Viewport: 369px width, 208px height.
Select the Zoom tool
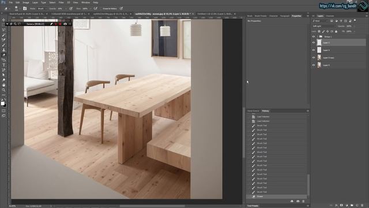(x=3, y=90)
